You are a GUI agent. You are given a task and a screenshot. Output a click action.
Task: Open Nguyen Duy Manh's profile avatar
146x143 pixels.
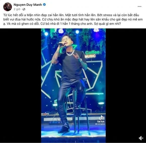coord(8,7)
